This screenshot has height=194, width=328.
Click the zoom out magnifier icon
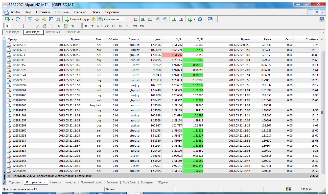(165, 19)
